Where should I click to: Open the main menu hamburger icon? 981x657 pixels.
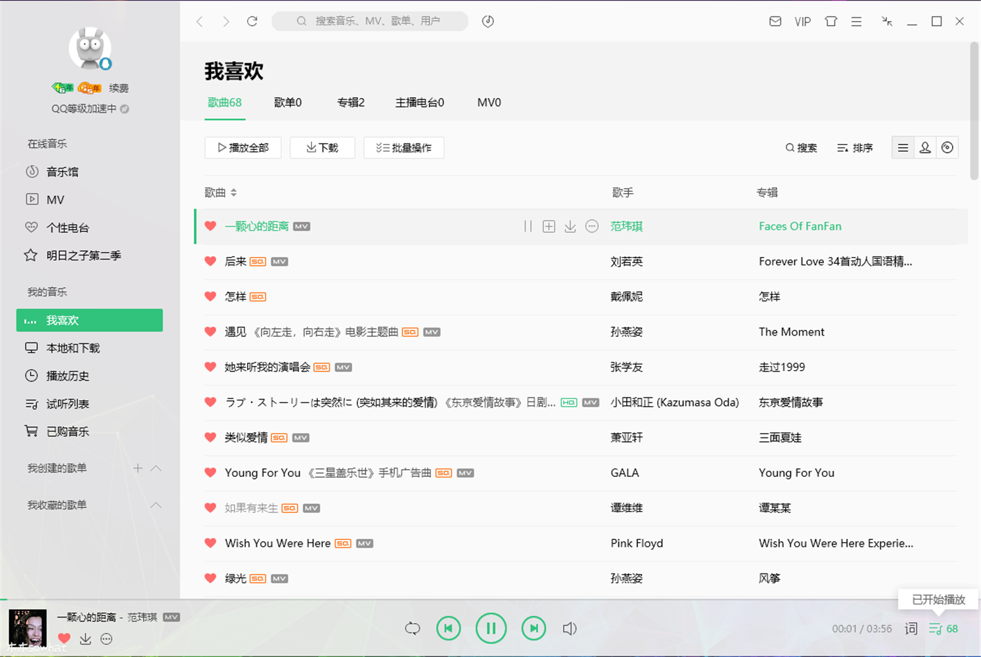coord(856,22)
